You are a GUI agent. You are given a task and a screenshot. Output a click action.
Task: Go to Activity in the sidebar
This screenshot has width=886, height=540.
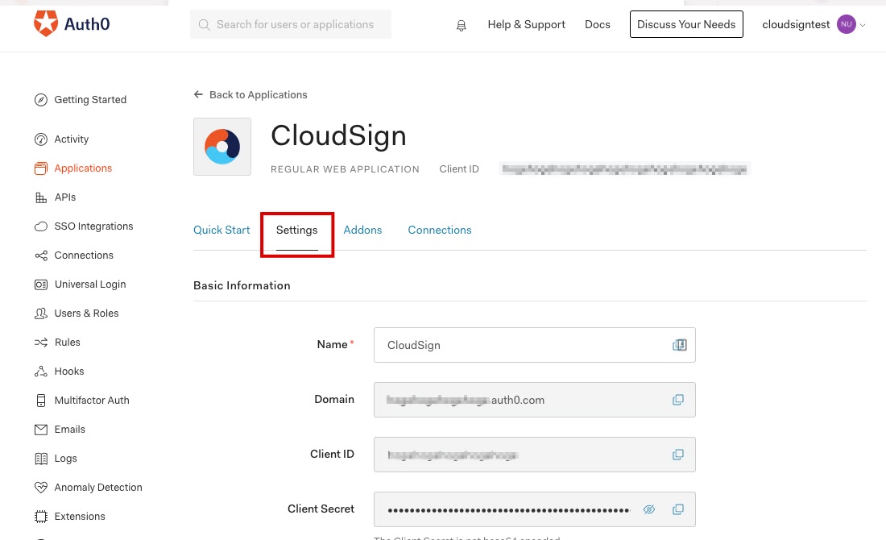pyautogui.click(x=71, y=139)
